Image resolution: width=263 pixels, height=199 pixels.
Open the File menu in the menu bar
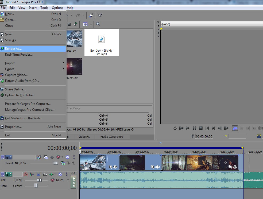click(3, 8)
